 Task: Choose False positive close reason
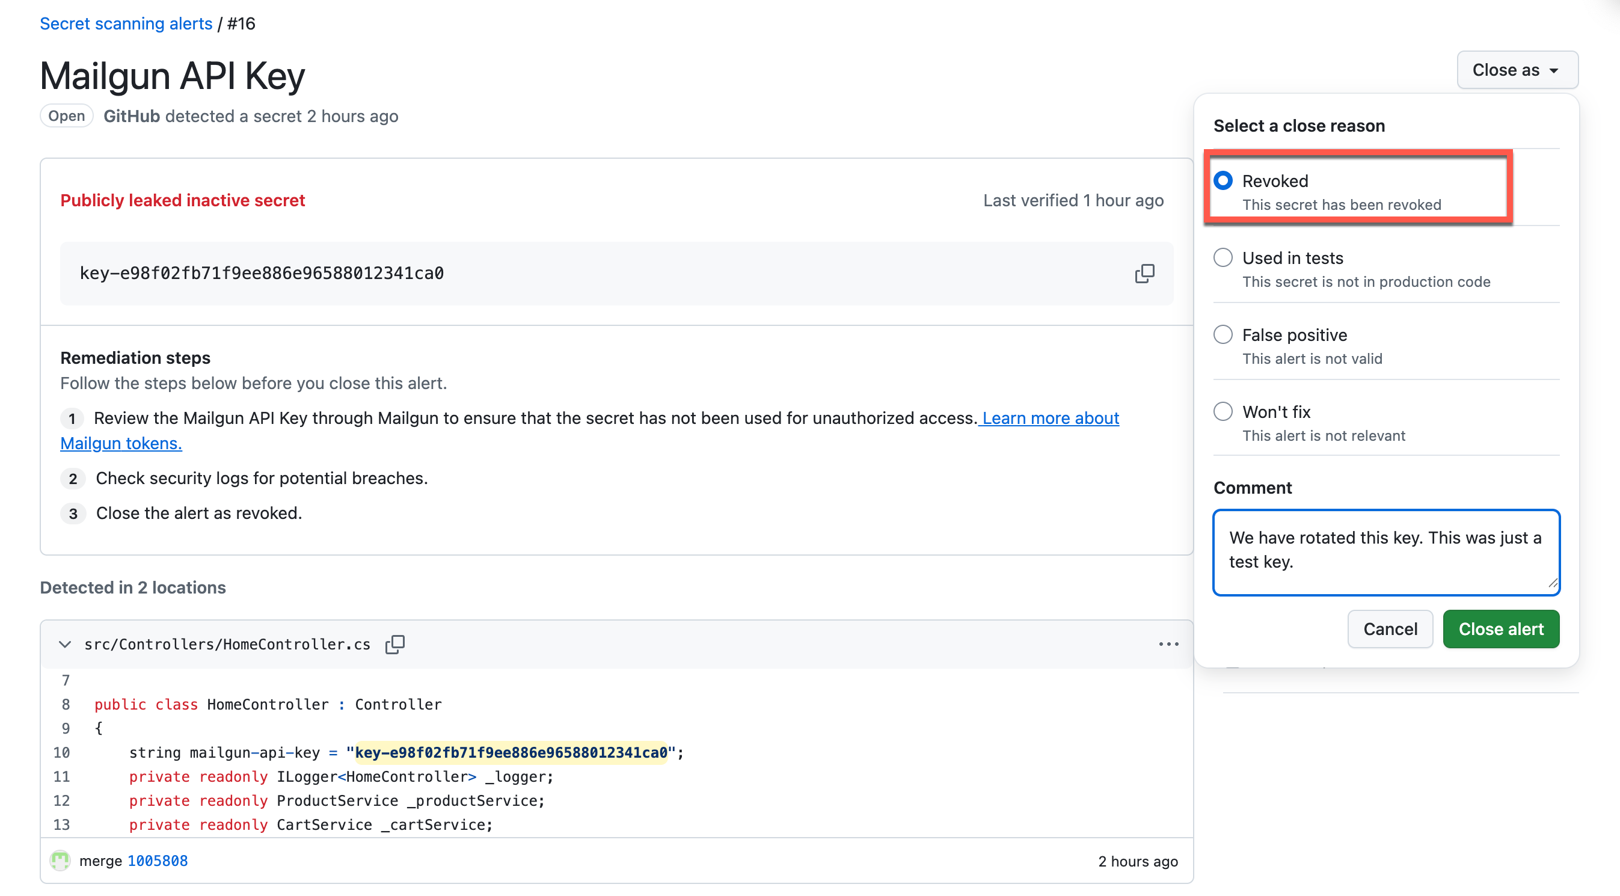point(1223,334)
